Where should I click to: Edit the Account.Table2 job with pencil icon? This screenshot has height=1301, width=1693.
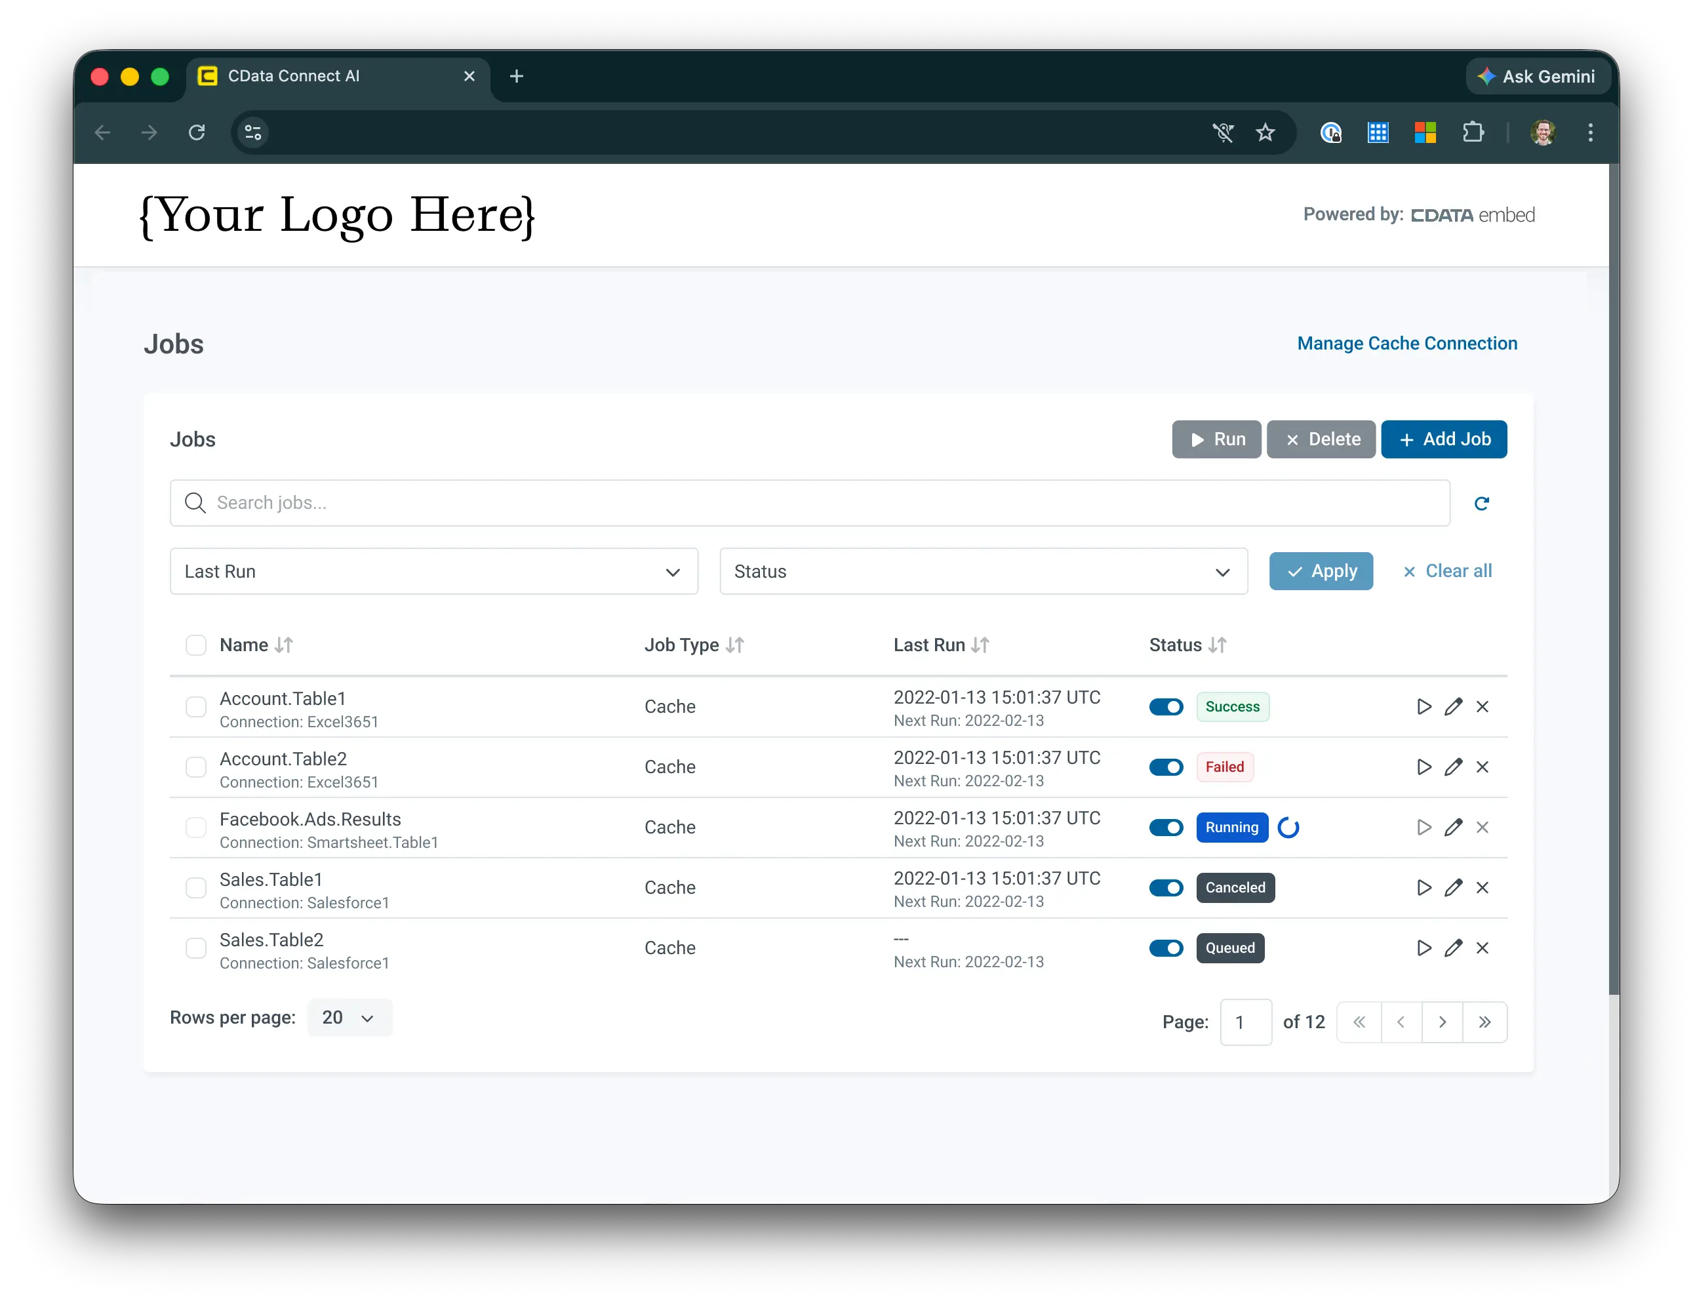pos(1453,767)
